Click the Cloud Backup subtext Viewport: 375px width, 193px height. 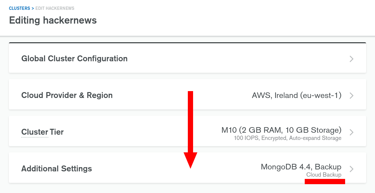(324, 175)
